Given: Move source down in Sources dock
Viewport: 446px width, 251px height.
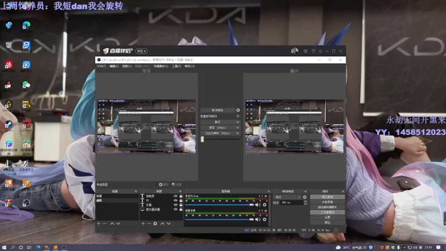Looking at the screenshot, I should tap(169, 224).
